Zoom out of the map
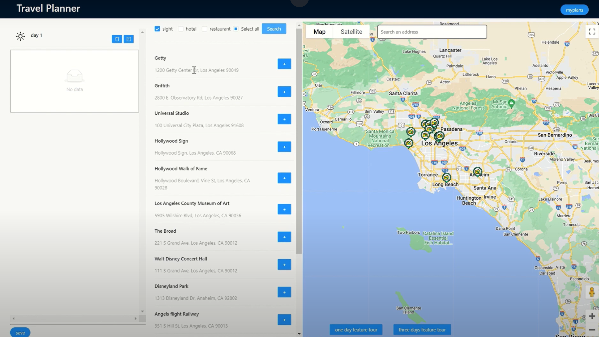The width and height of the screenshot is (599, 337). point(592,330)
